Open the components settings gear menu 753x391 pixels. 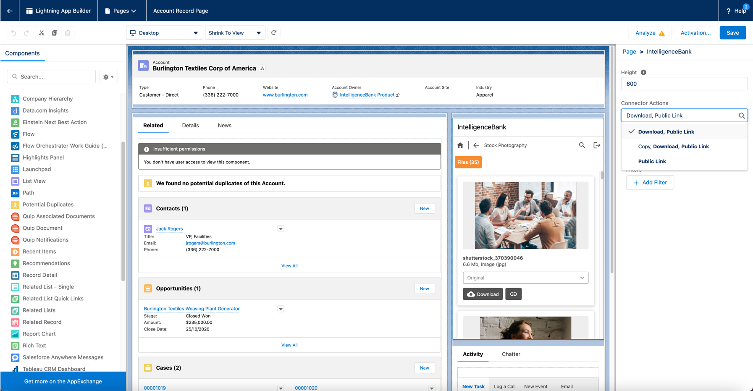[108, 77]
